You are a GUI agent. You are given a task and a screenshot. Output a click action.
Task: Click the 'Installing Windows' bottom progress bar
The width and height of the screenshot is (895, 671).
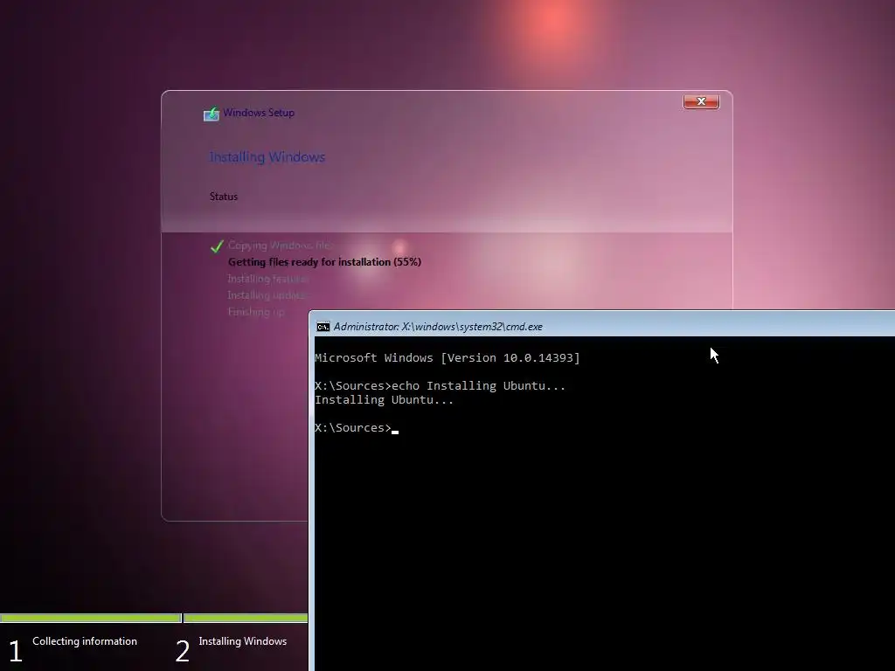click(x=246, y=618)
